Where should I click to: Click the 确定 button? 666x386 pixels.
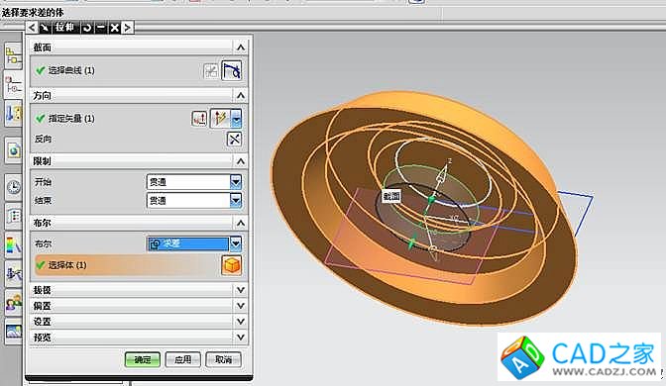pyautogui.click(x=143, y=359)
